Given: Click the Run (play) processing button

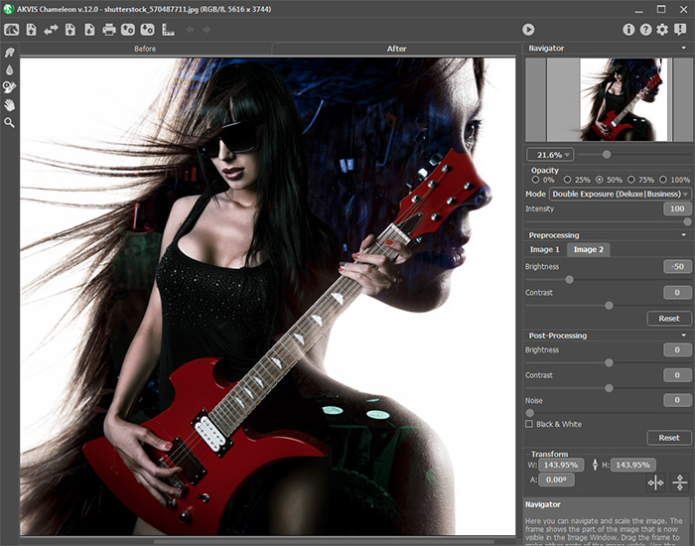Looking at the screenshot, I should pos(528,30).
